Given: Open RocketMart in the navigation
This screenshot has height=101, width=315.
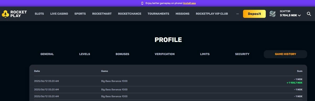Looking at the screenshot, I should click(102, 14).
